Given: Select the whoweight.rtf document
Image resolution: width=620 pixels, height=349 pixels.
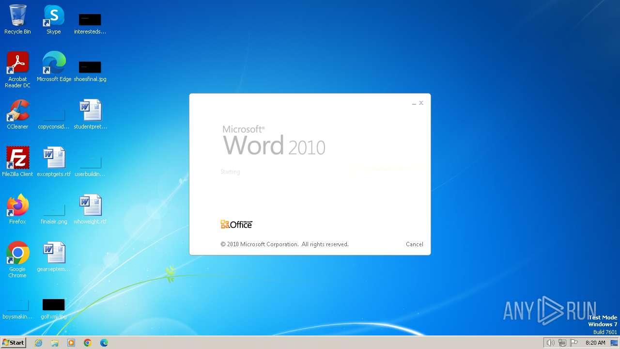Looking at the screenshot, I should [90, 209].
